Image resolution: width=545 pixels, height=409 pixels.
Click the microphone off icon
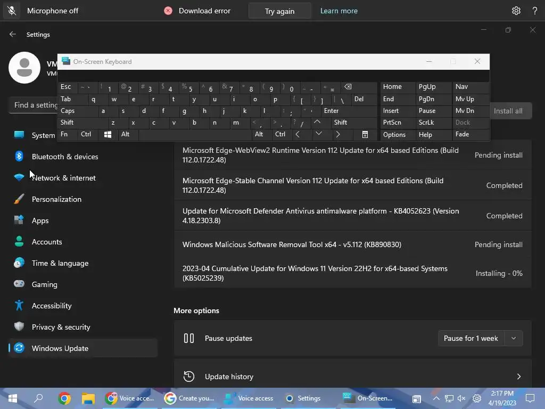coord(12,11)
